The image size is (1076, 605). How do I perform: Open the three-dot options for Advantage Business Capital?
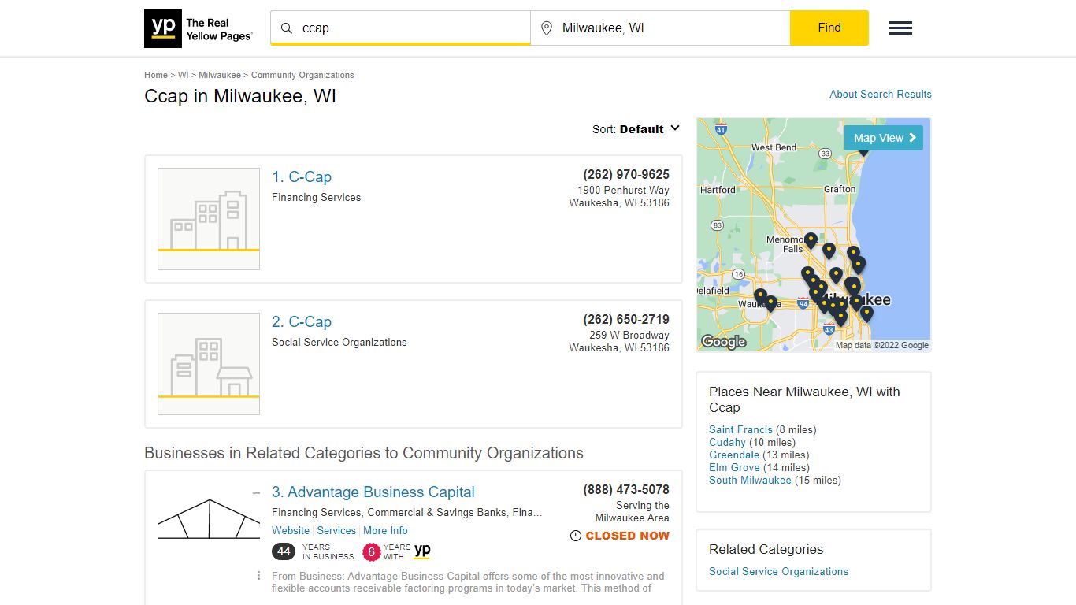click(259, 576)
